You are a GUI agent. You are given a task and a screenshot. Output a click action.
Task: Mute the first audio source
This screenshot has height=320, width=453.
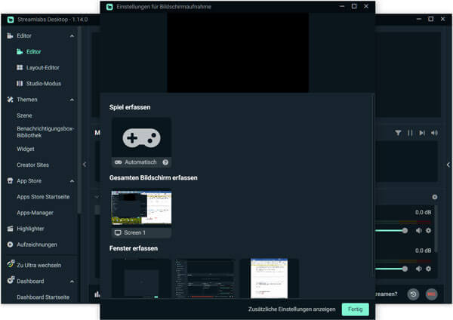tap(418, 230)
